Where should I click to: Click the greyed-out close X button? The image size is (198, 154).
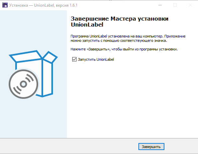coord(190,5)
